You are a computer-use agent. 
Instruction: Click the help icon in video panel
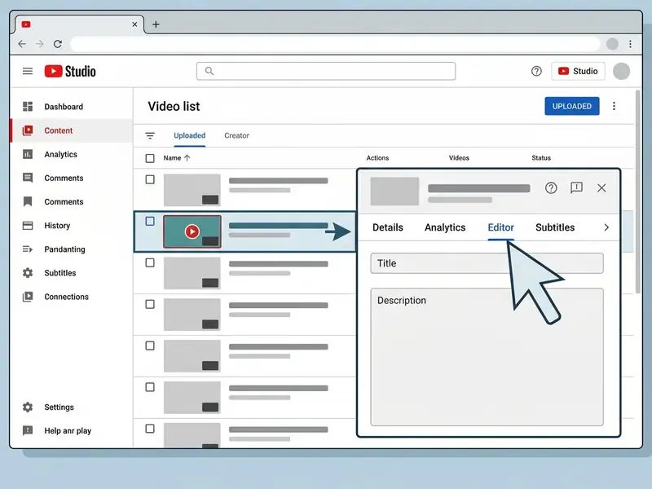[x=551, y=188]
